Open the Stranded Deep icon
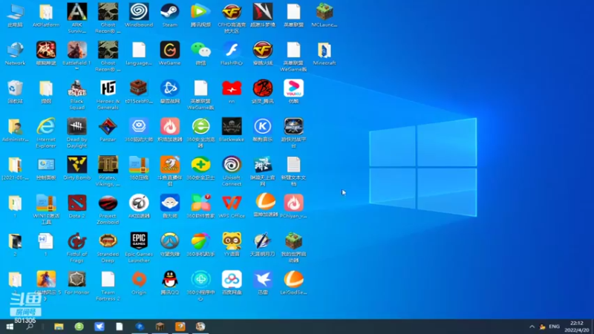Image resolution: width=594 pixels, height=334 pixels. click(x=108, y=247)
